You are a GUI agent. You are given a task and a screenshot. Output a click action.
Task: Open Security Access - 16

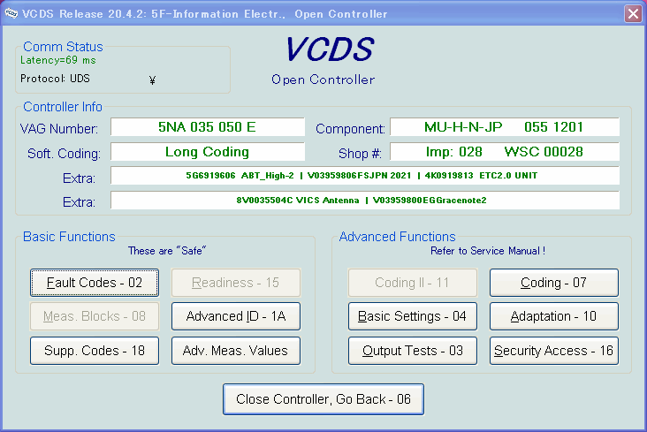[553, 351]
